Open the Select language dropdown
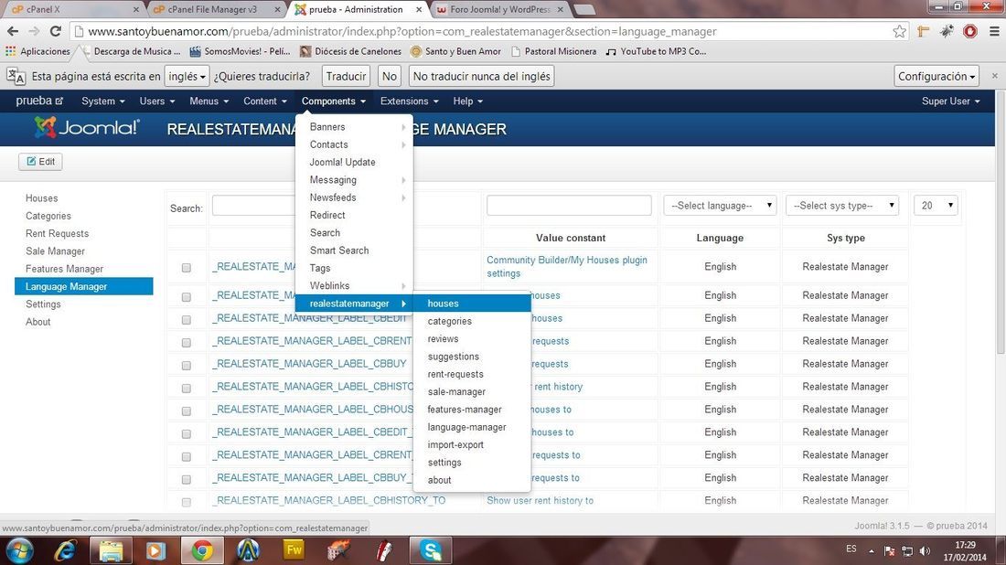 pos(720,205)
